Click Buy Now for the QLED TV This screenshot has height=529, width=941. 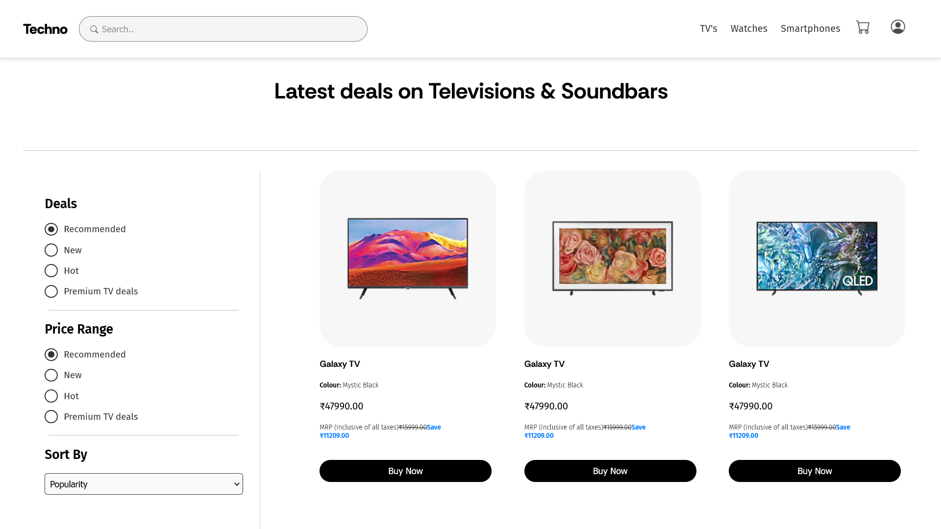click(x=815, y=471)
